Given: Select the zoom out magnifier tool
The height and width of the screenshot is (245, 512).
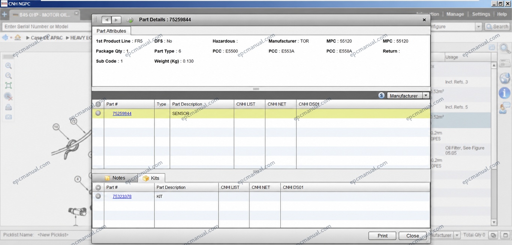Looking at the screenshot, I should [x=8, y=76].
